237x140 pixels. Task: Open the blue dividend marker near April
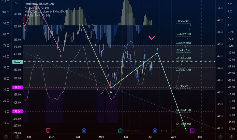click(84, 131)
